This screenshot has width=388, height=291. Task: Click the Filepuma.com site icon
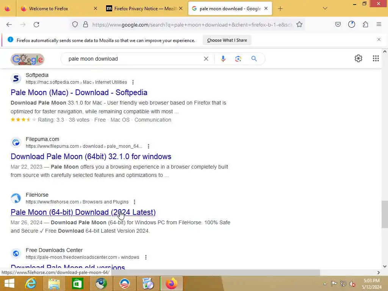pyautogui.click(x=16, y=142)
